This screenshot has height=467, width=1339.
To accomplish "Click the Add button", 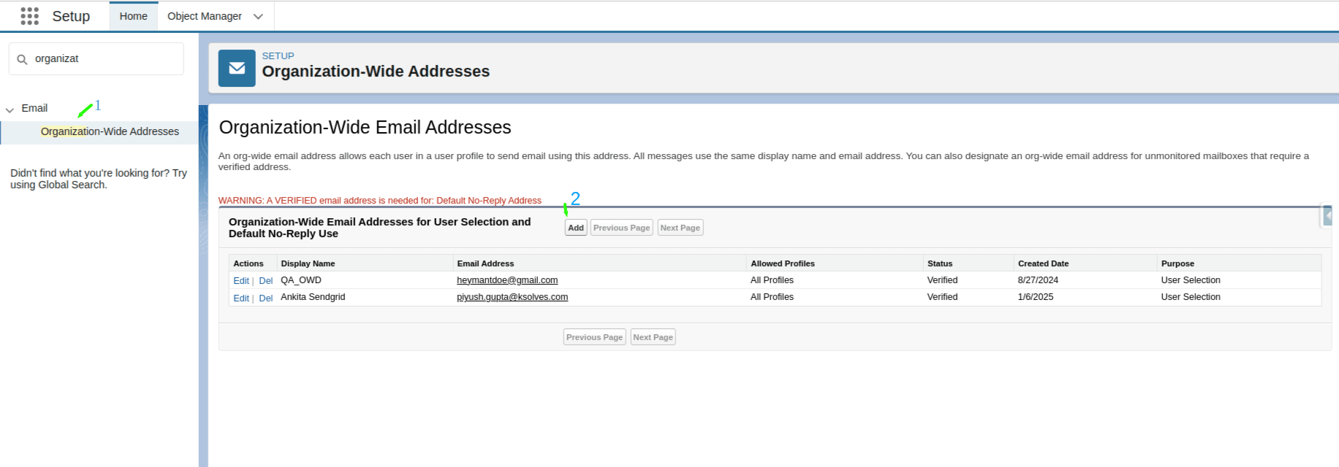I will tap(576, 228).
